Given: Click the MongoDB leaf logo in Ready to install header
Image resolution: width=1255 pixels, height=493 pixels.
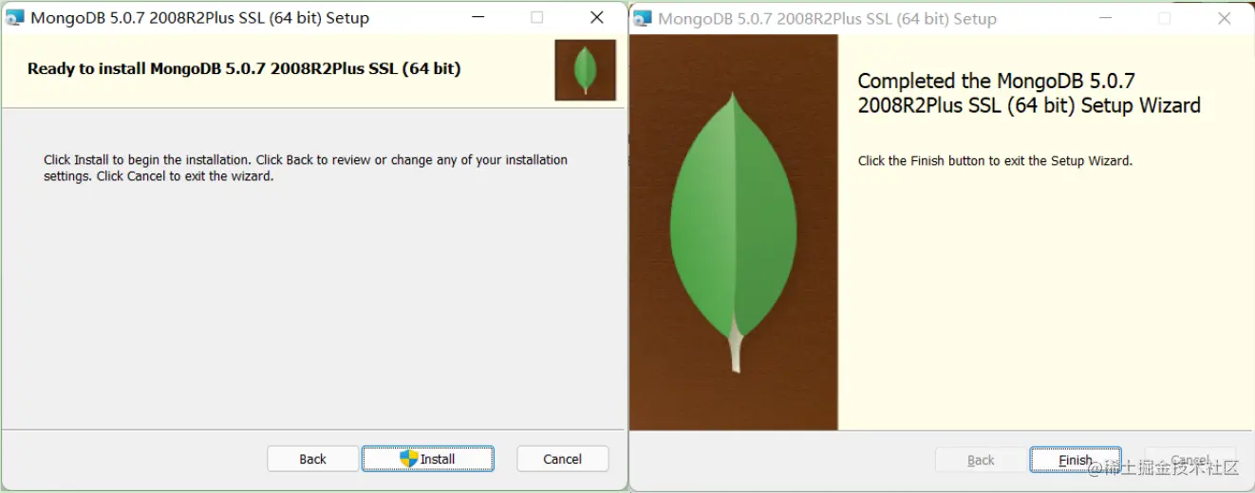Looking at the screenshot, I should (586, 69).
